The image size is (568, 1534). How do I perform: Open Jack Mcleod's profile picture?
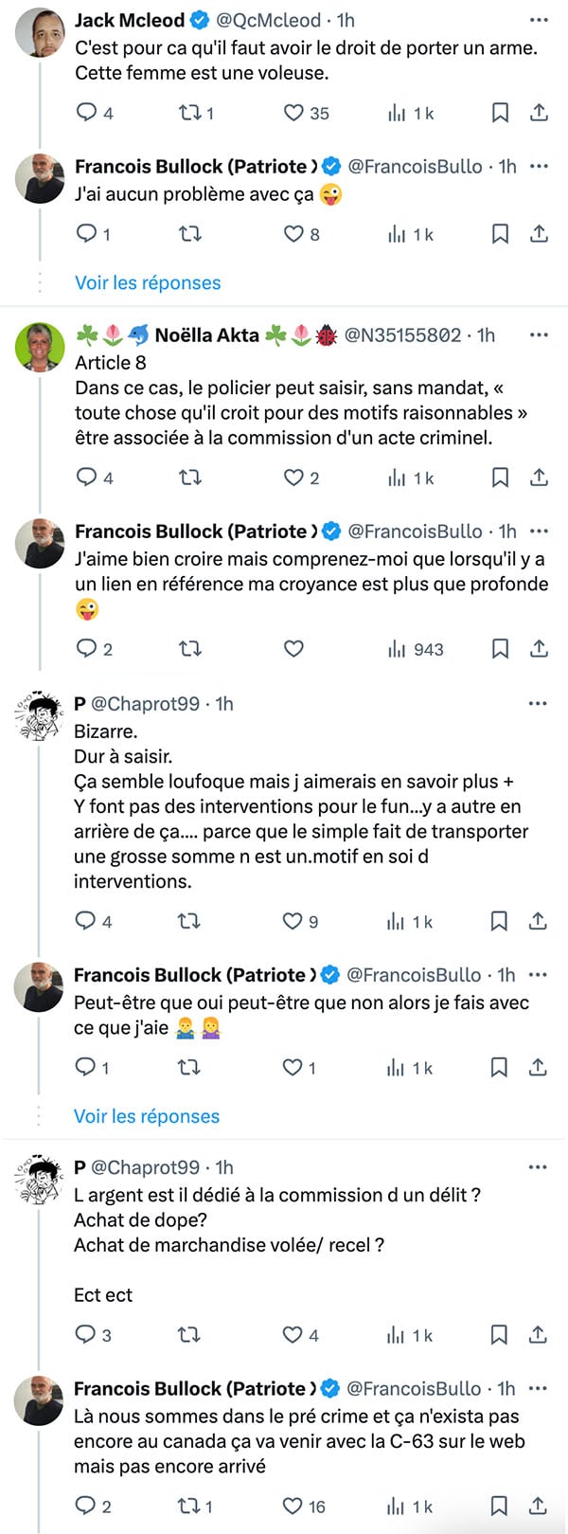click(40, 32)
